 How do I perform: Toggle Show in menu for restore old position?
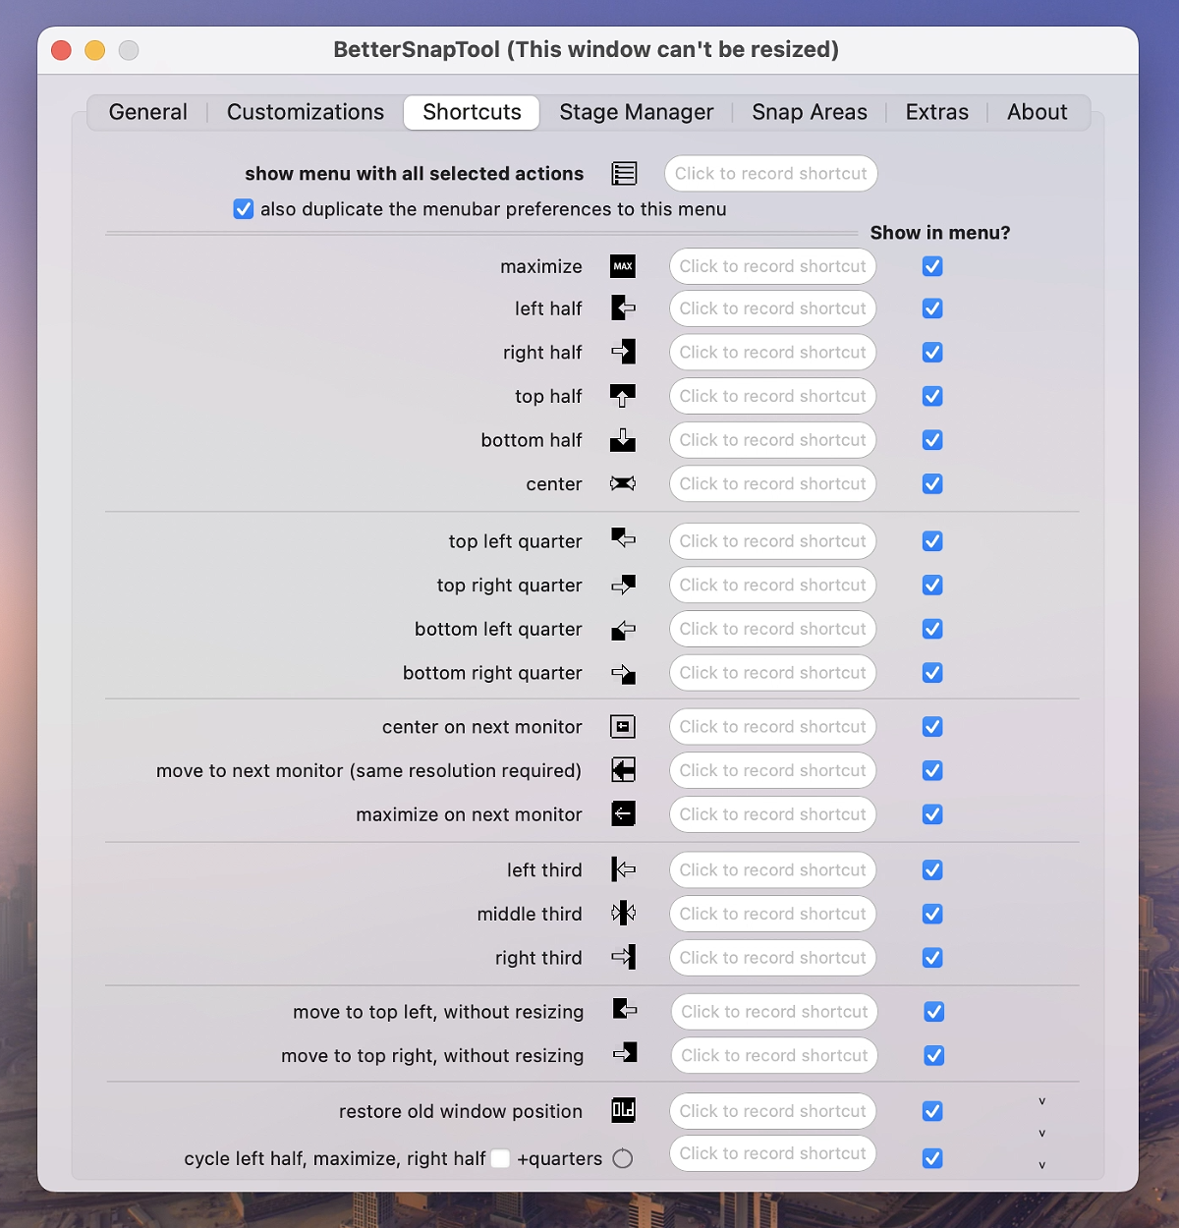[932, 1111]
